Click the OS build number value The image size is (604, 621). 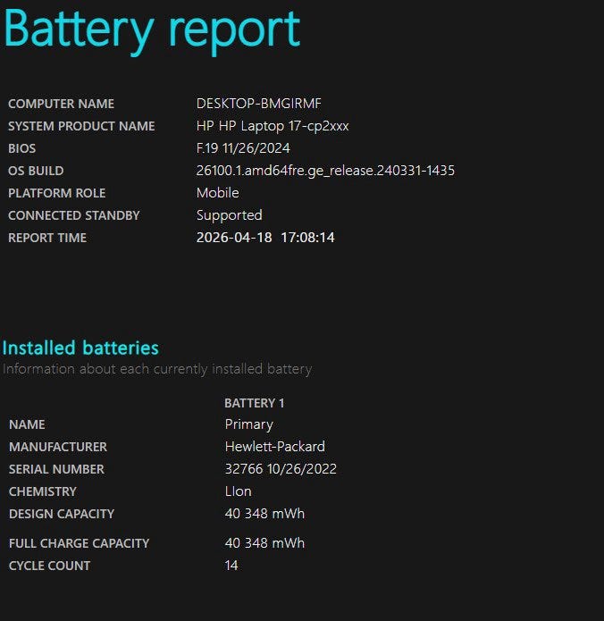(325, 171)
